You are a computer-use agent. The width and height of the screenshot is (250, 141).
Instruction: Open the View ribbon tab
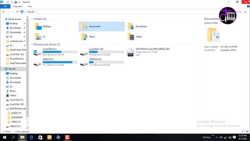[30, 6]
